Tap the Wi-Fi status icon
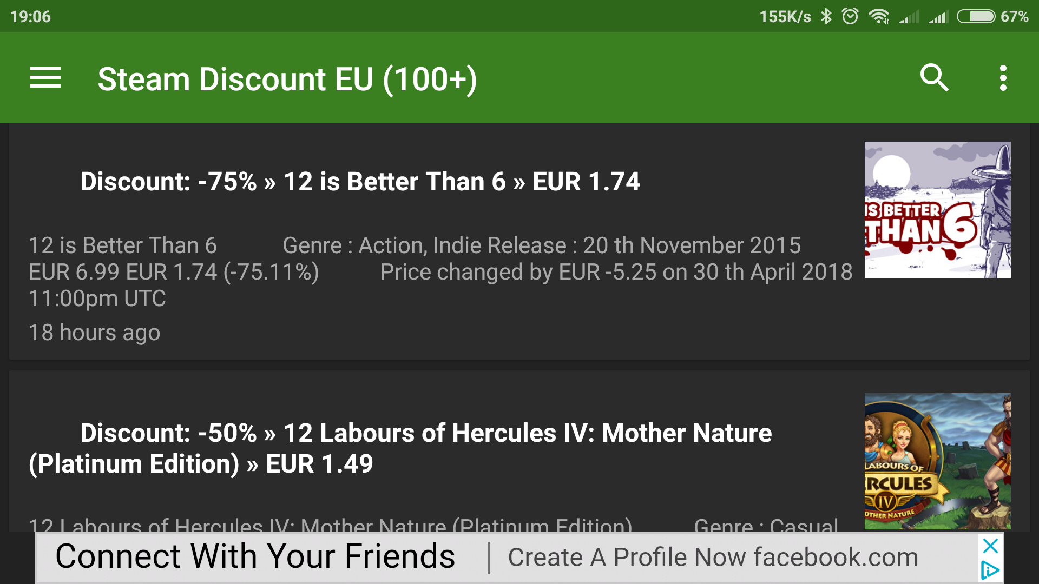 coord(879,16)
